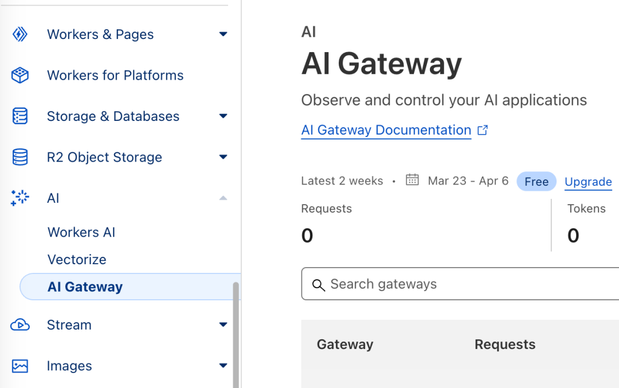This screenshot has height=388, width=619.
Task: Click the Images picture icon
Action: point(19,366)
